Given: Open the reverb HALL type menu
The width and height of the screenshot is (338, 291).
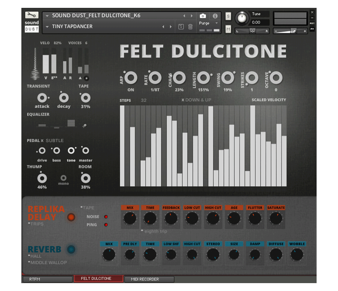Looking at the screenshot, I should (x=35, y=256).
